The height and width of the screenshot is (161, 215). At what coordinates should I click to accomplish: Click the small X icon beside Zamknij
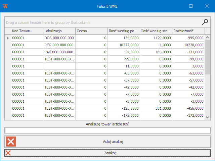point(8,153)
